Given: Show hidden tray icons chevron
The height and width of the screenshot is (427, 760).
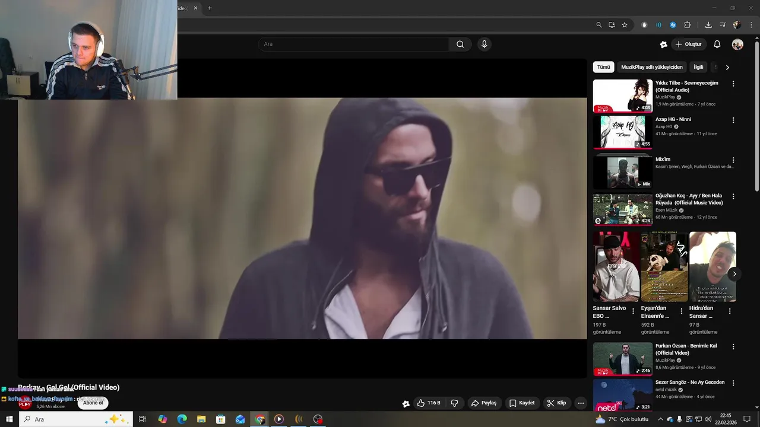Looking at the screenshot, I should (x=660, y=419).
